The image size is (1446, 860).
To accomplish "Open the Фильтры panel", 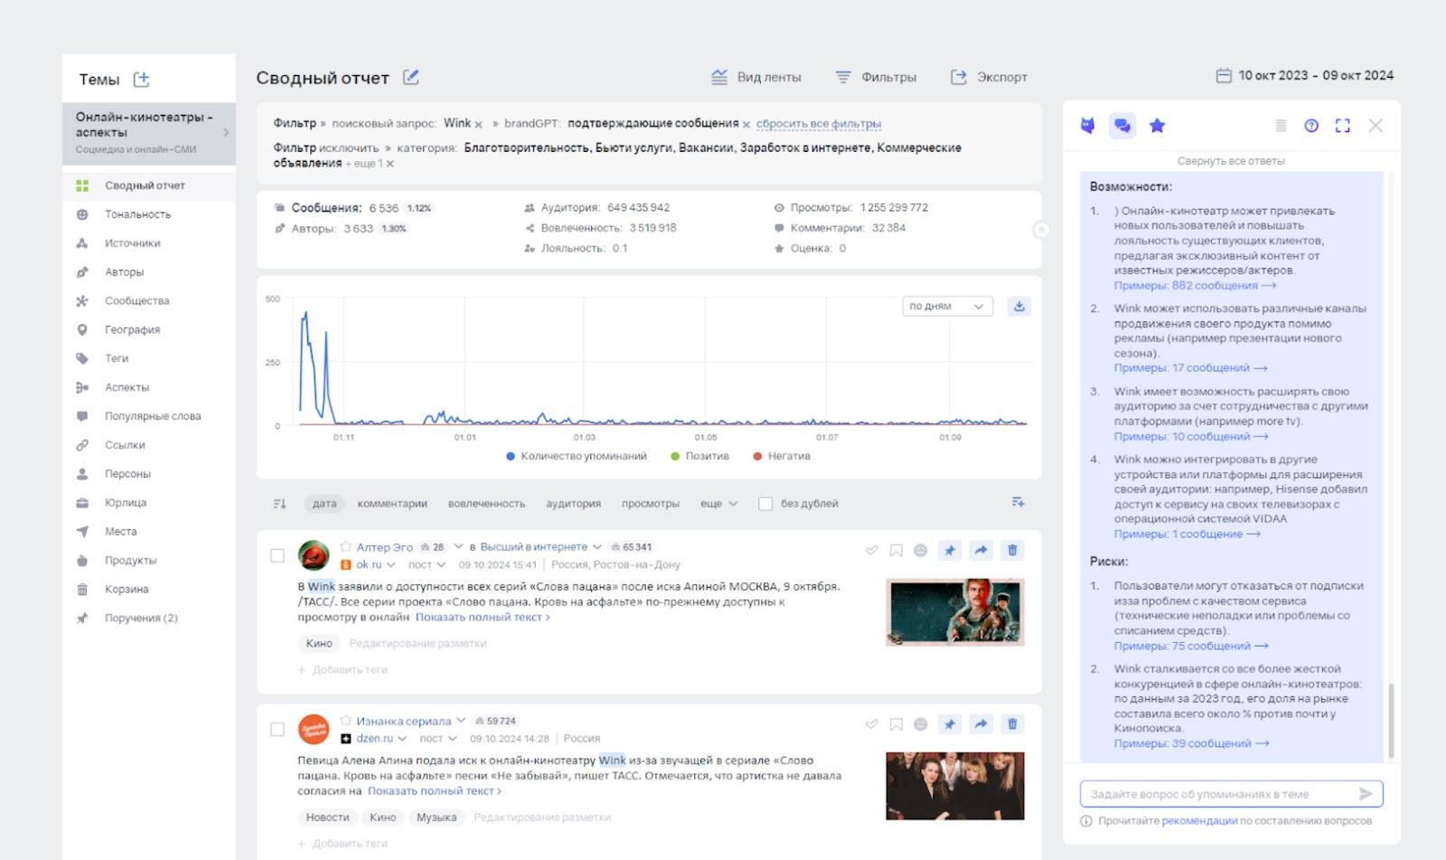I will (x=875, y=78).
